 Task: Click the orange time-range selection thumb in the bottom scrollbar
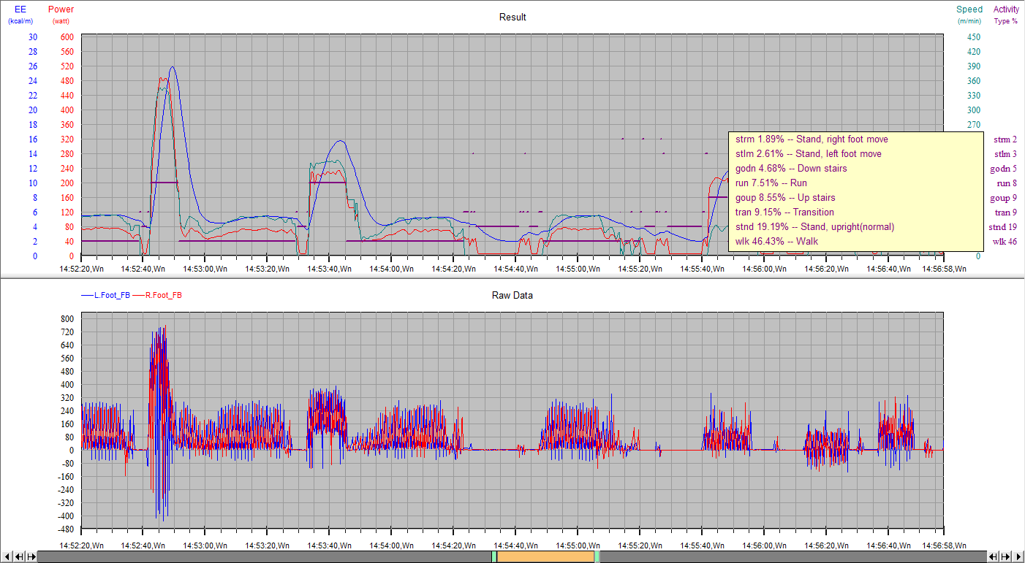[x=545, y=556]
